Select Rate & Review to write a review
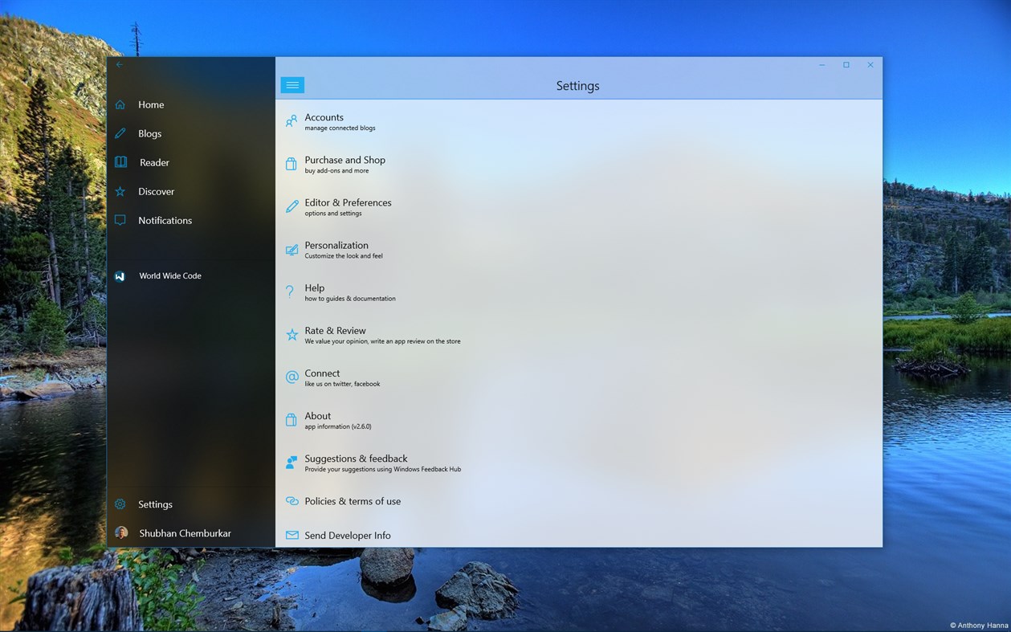The height and width of the screenshot is (632, 1011). pos(336,334)
